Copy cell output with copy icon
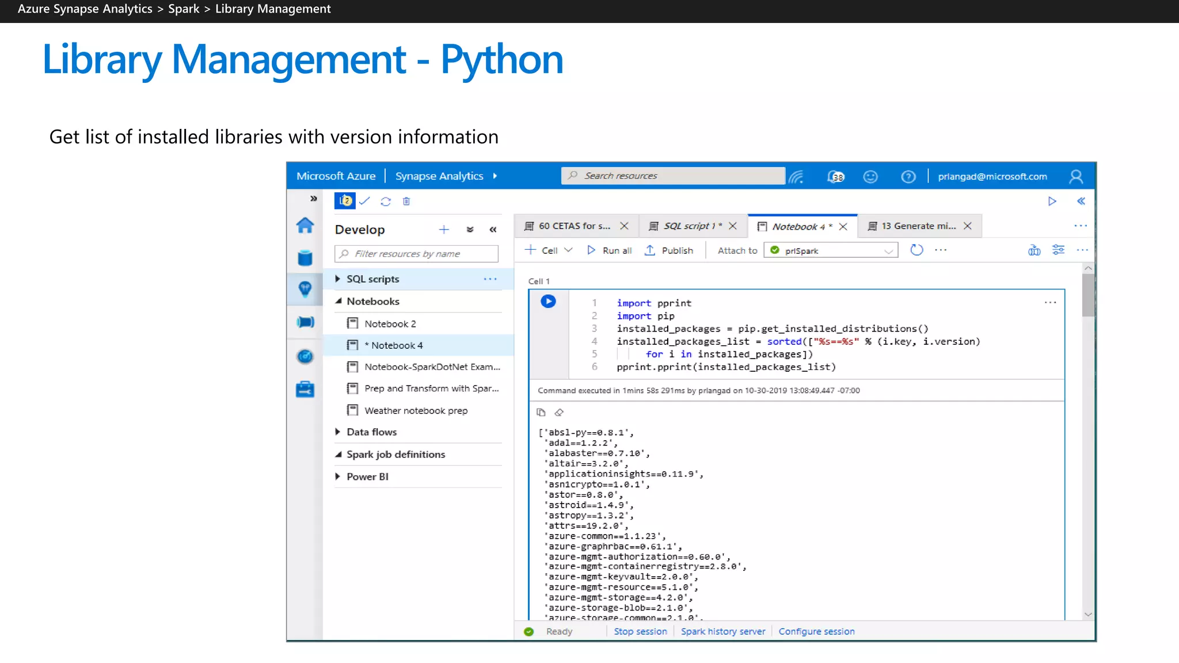The width and height of the screenshot is (1179, 663). pyautogui.click(x=541, y=412)
